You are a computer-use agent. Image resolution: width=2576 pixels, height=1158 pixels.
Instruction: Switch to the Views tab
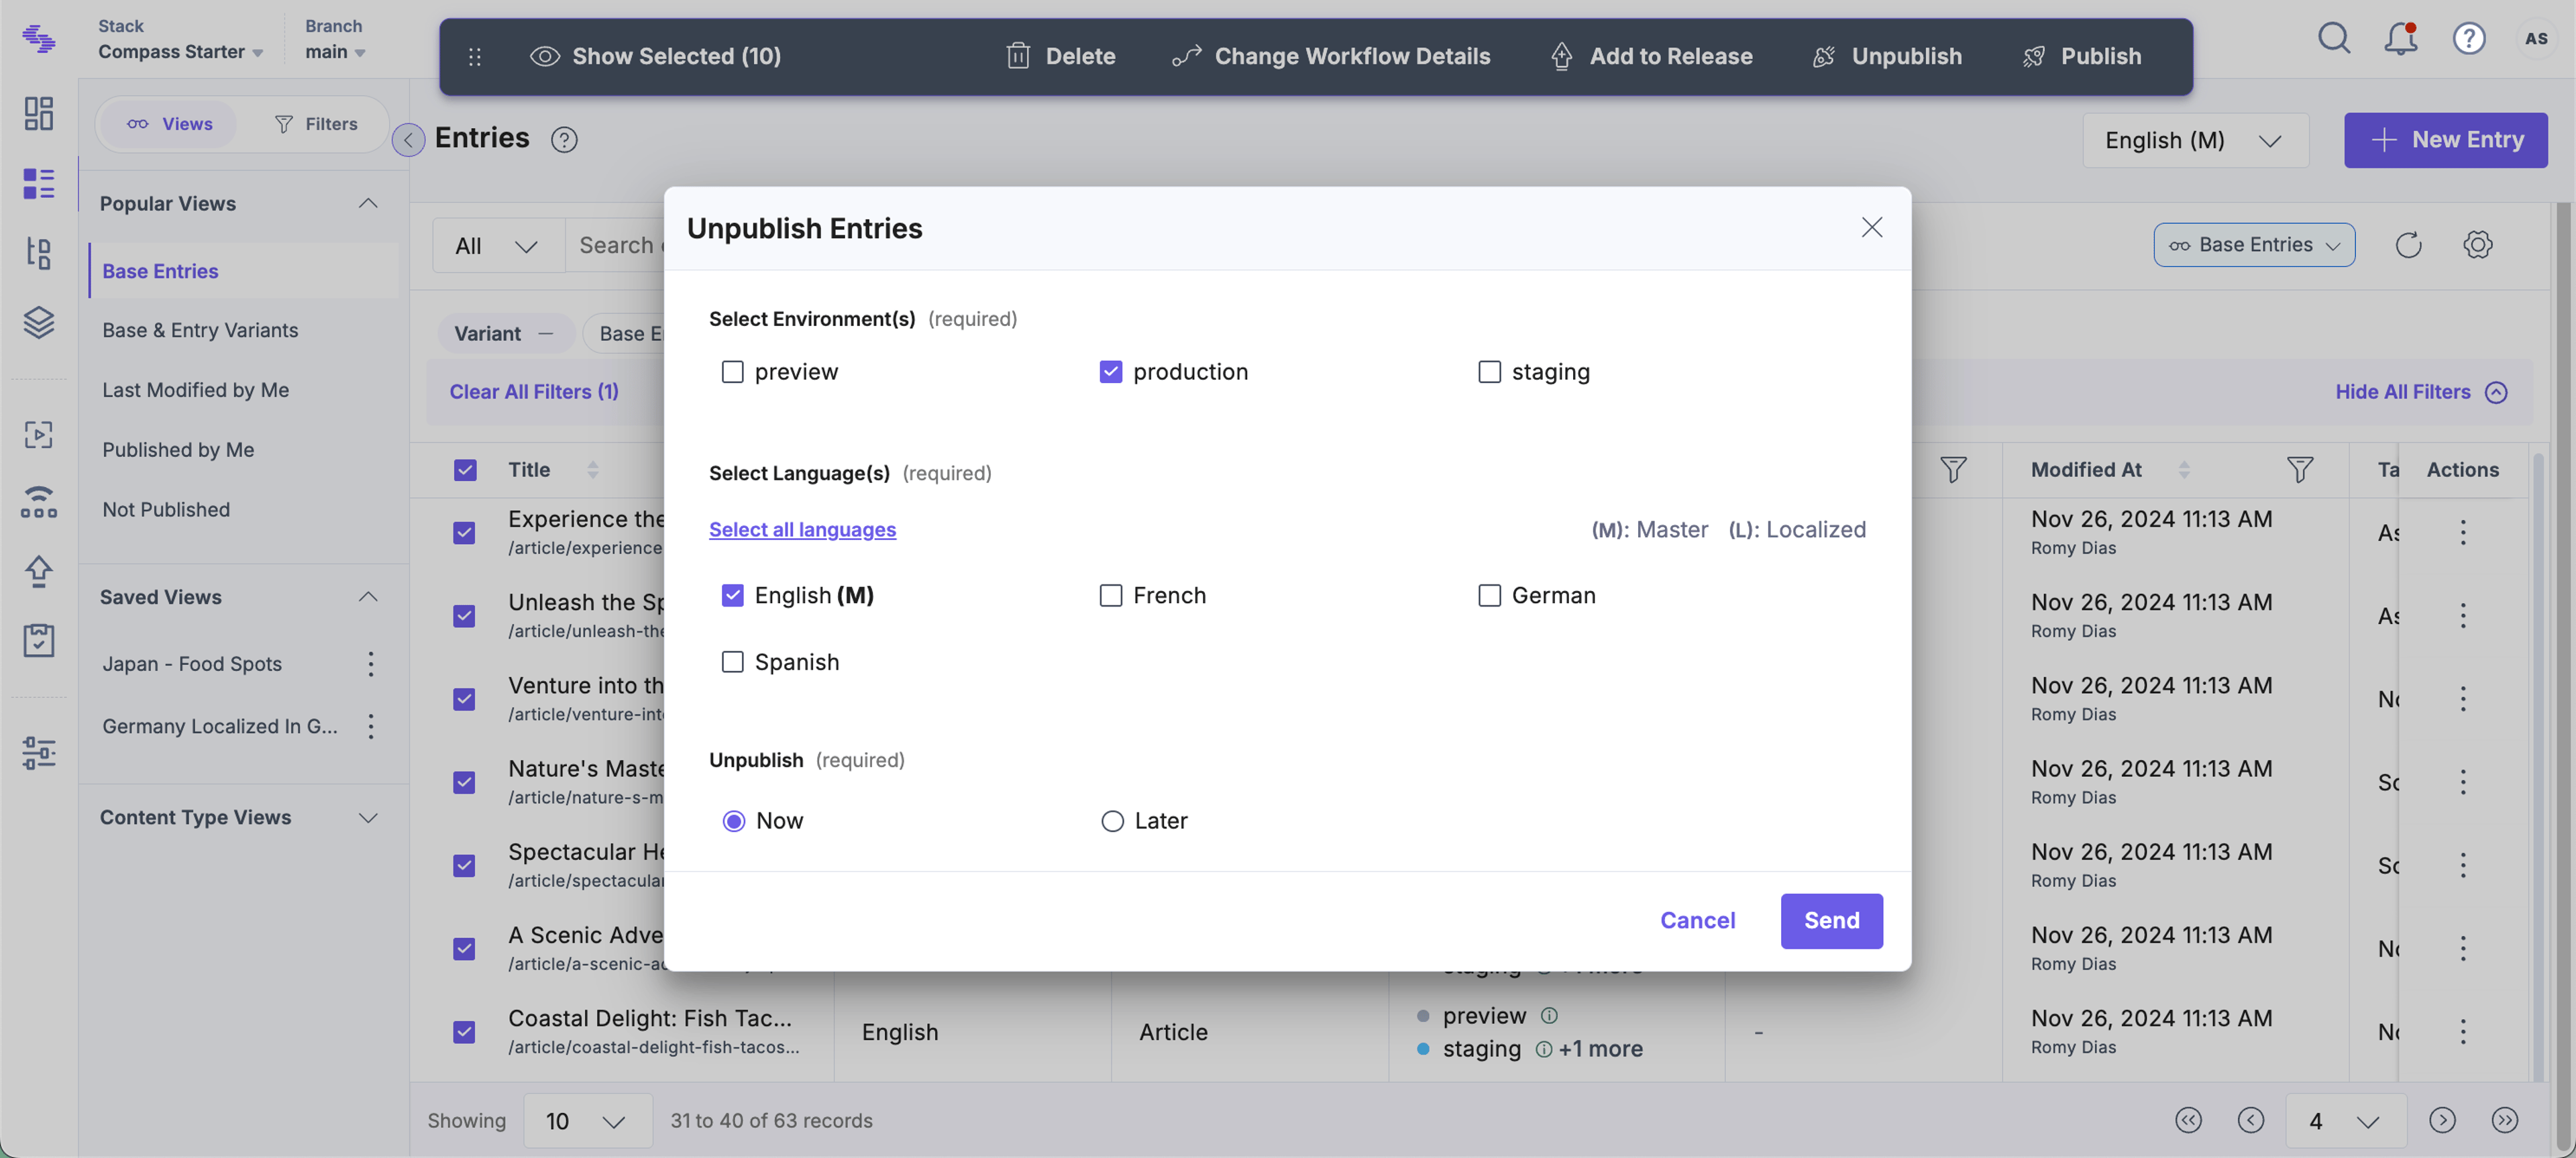pos(169,124)
